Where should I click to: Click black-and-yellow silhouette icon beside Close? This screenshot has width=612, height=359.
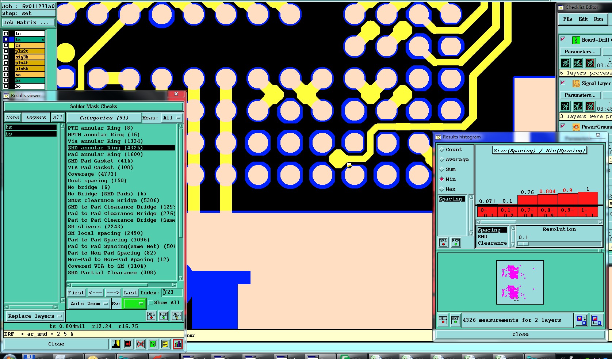point(116,344)
